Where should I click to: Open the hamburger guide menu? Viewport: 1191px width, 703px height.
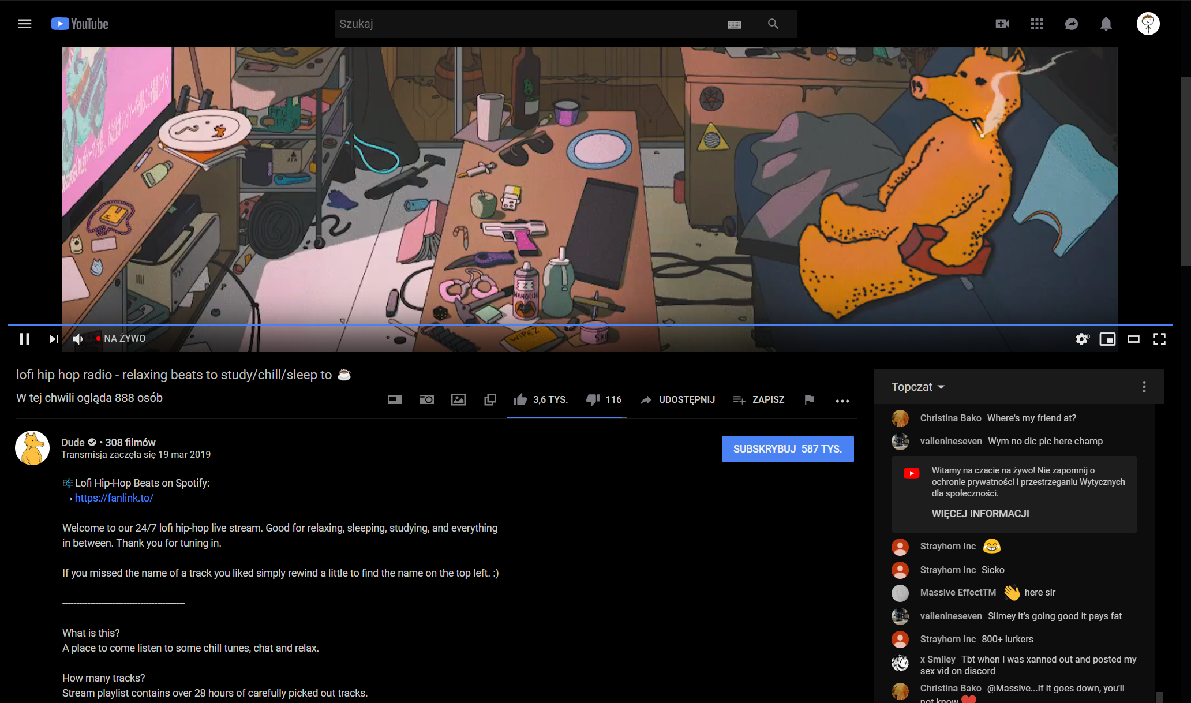click(x=24, y=24)
